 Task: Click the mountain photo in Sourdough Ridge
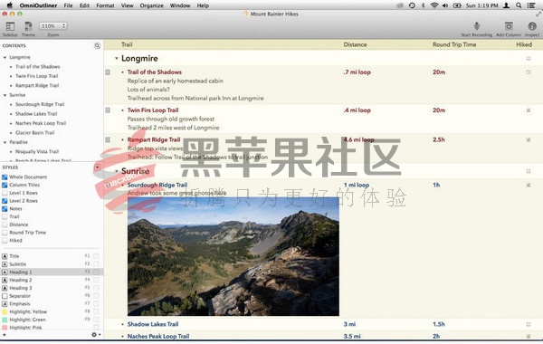coord(233,256)
